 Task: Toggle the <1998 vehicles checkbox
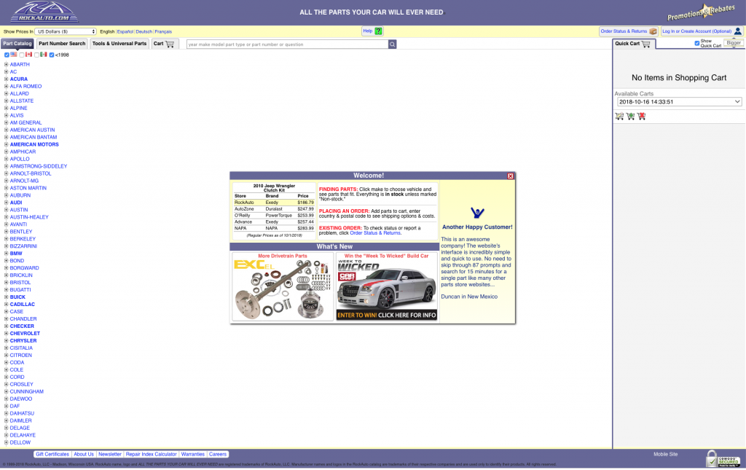tap(52, 55)
